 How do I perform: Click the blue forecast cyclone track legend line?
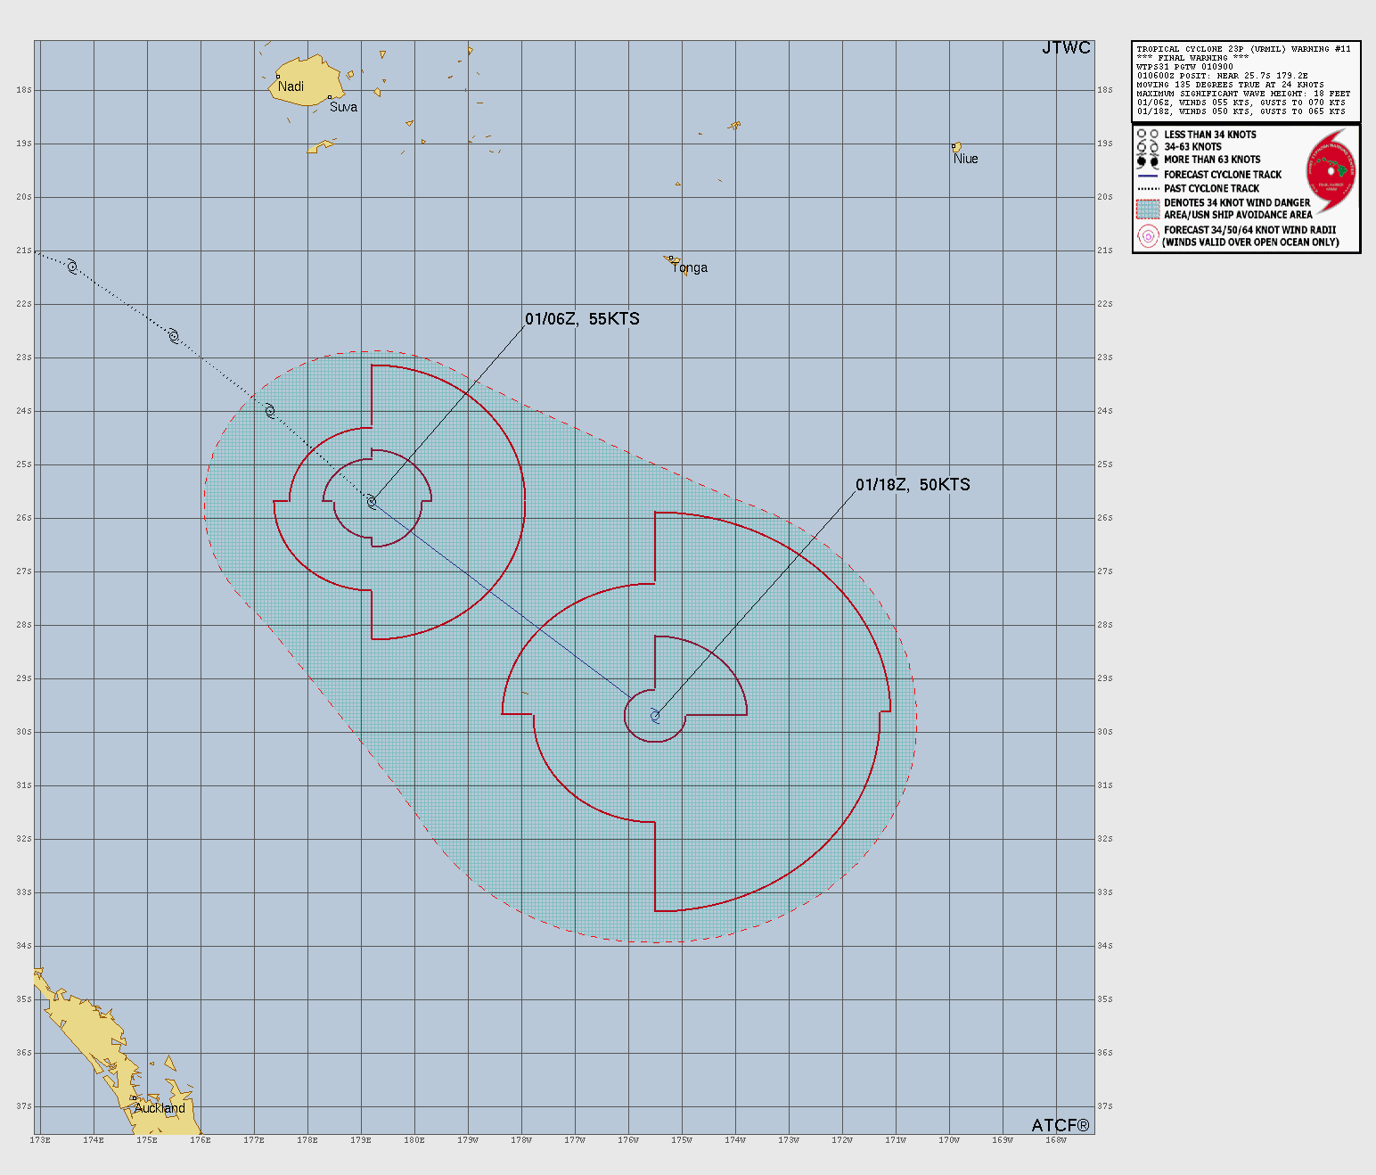pos(1147,176)
